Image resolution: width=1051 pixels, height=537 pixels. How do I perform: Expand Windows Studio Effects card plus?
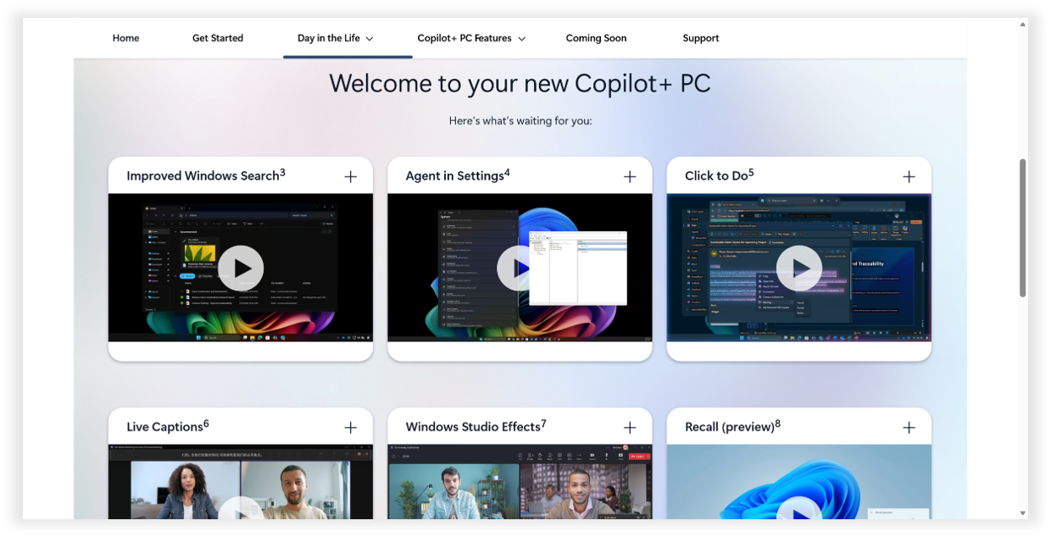pos(630,428)
